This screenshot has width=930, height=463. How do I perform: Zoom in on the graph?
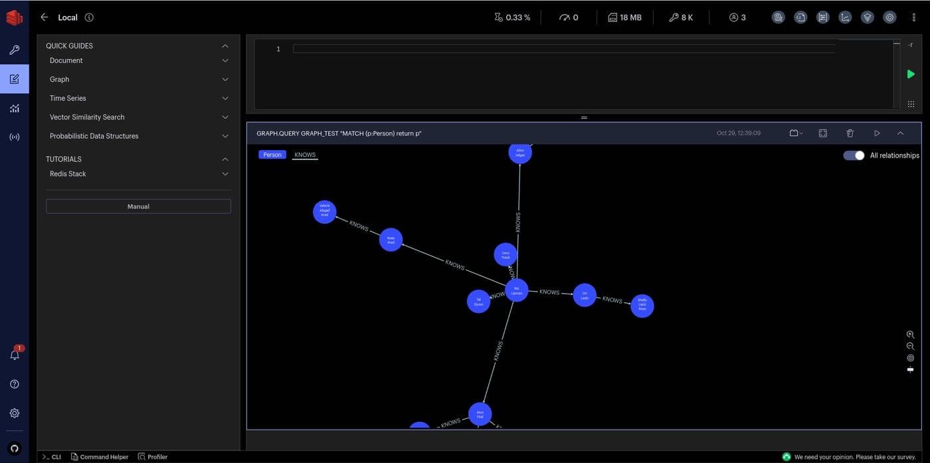(910, 335)
